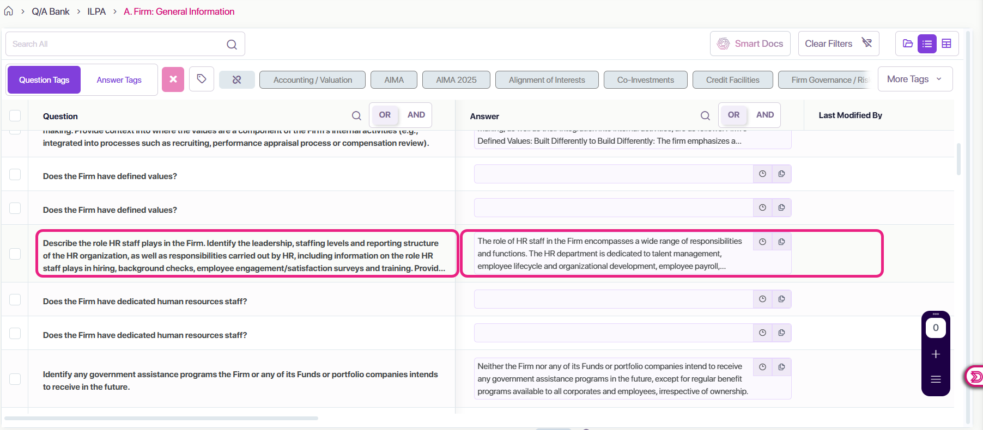
Task: Open the HR staff role question text
Action: point(244,256)
